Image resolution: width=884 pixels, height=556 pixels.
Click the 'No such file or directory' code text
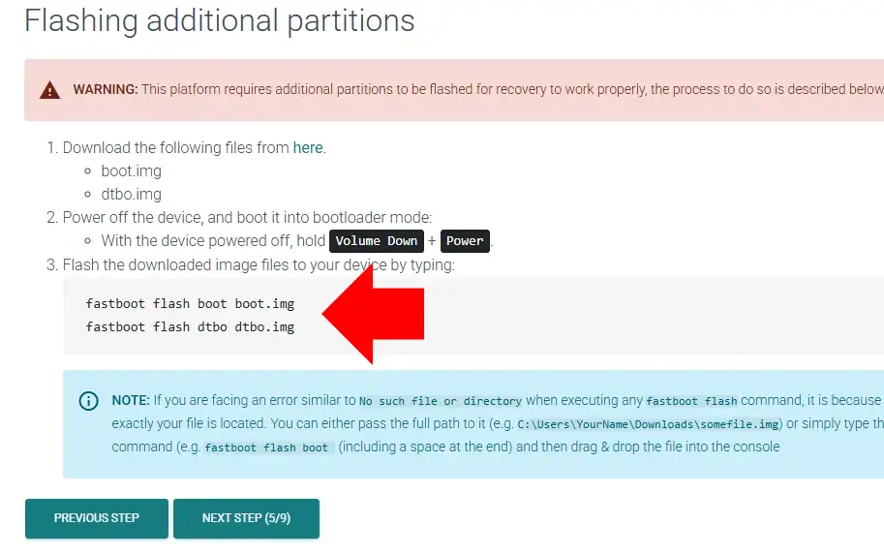441,401
